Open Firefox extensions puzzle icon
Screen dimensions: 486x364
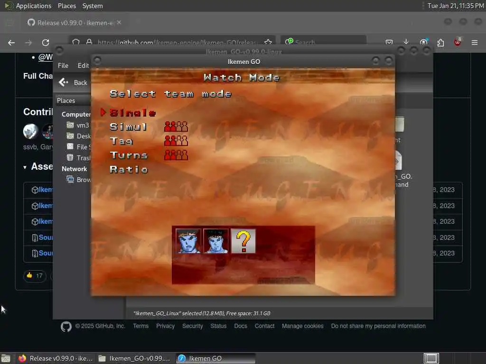(x=440, y=42)
